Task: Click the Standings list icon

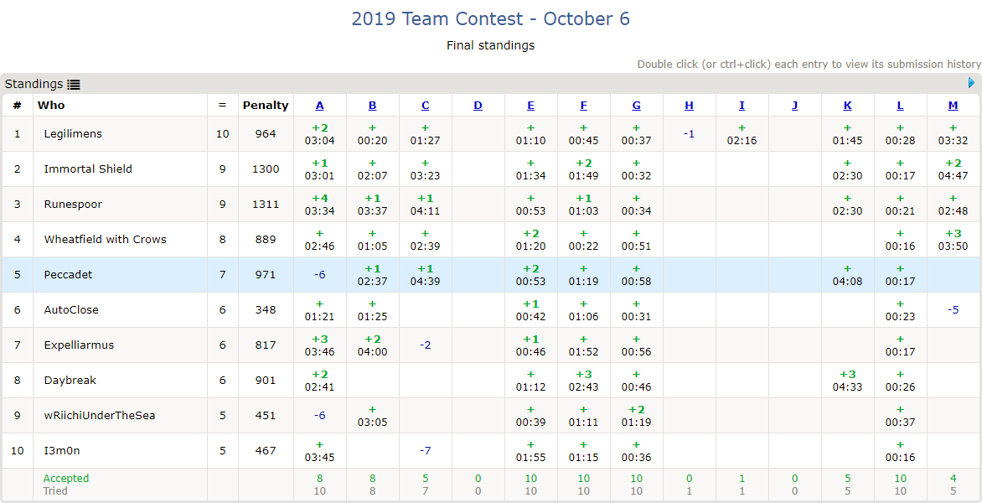Action: [74, 85]
